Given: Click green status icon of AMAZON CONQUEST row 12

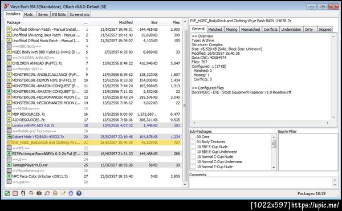Looking at the screenshot, I should [x=9, y=91].
